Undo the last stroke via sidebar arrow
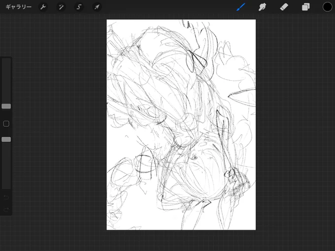This screenshot has width=335, height=251. click(6, 197)
